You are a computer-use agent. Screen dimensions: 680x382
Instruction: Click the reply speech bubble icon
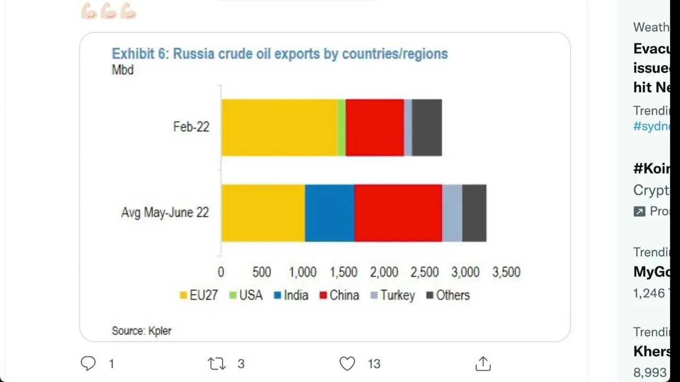click(x=88, y=363)
